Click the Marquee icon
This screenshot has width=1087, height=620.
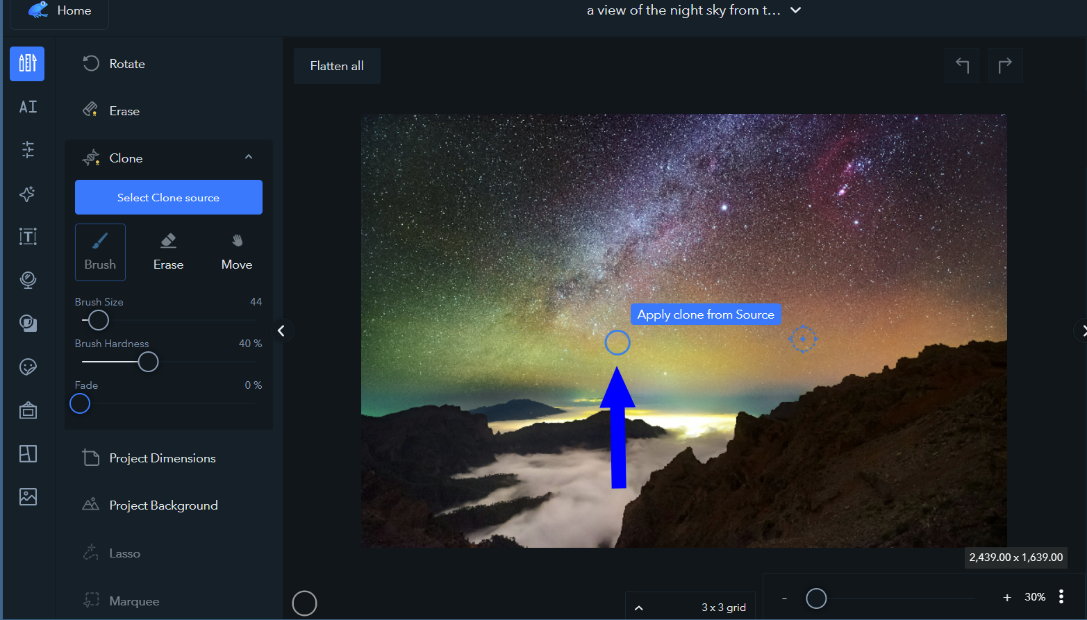(x=91, y=601)
